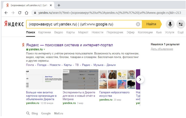Open the Карты sitelink under result

[68, 65]
